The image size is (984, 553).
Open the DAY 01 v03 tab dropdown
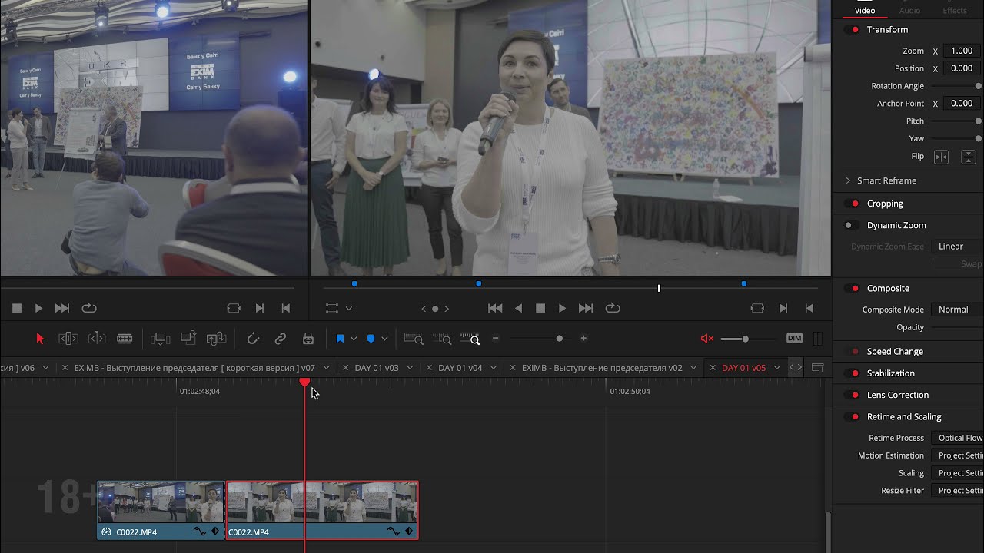[x=411, y=368]
